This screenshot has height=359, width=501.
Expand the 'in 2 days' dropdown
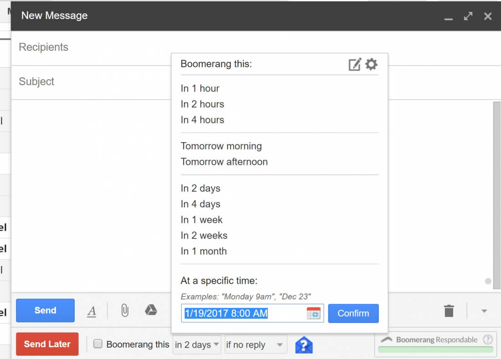pyautogui.click(x=197, y=345)
